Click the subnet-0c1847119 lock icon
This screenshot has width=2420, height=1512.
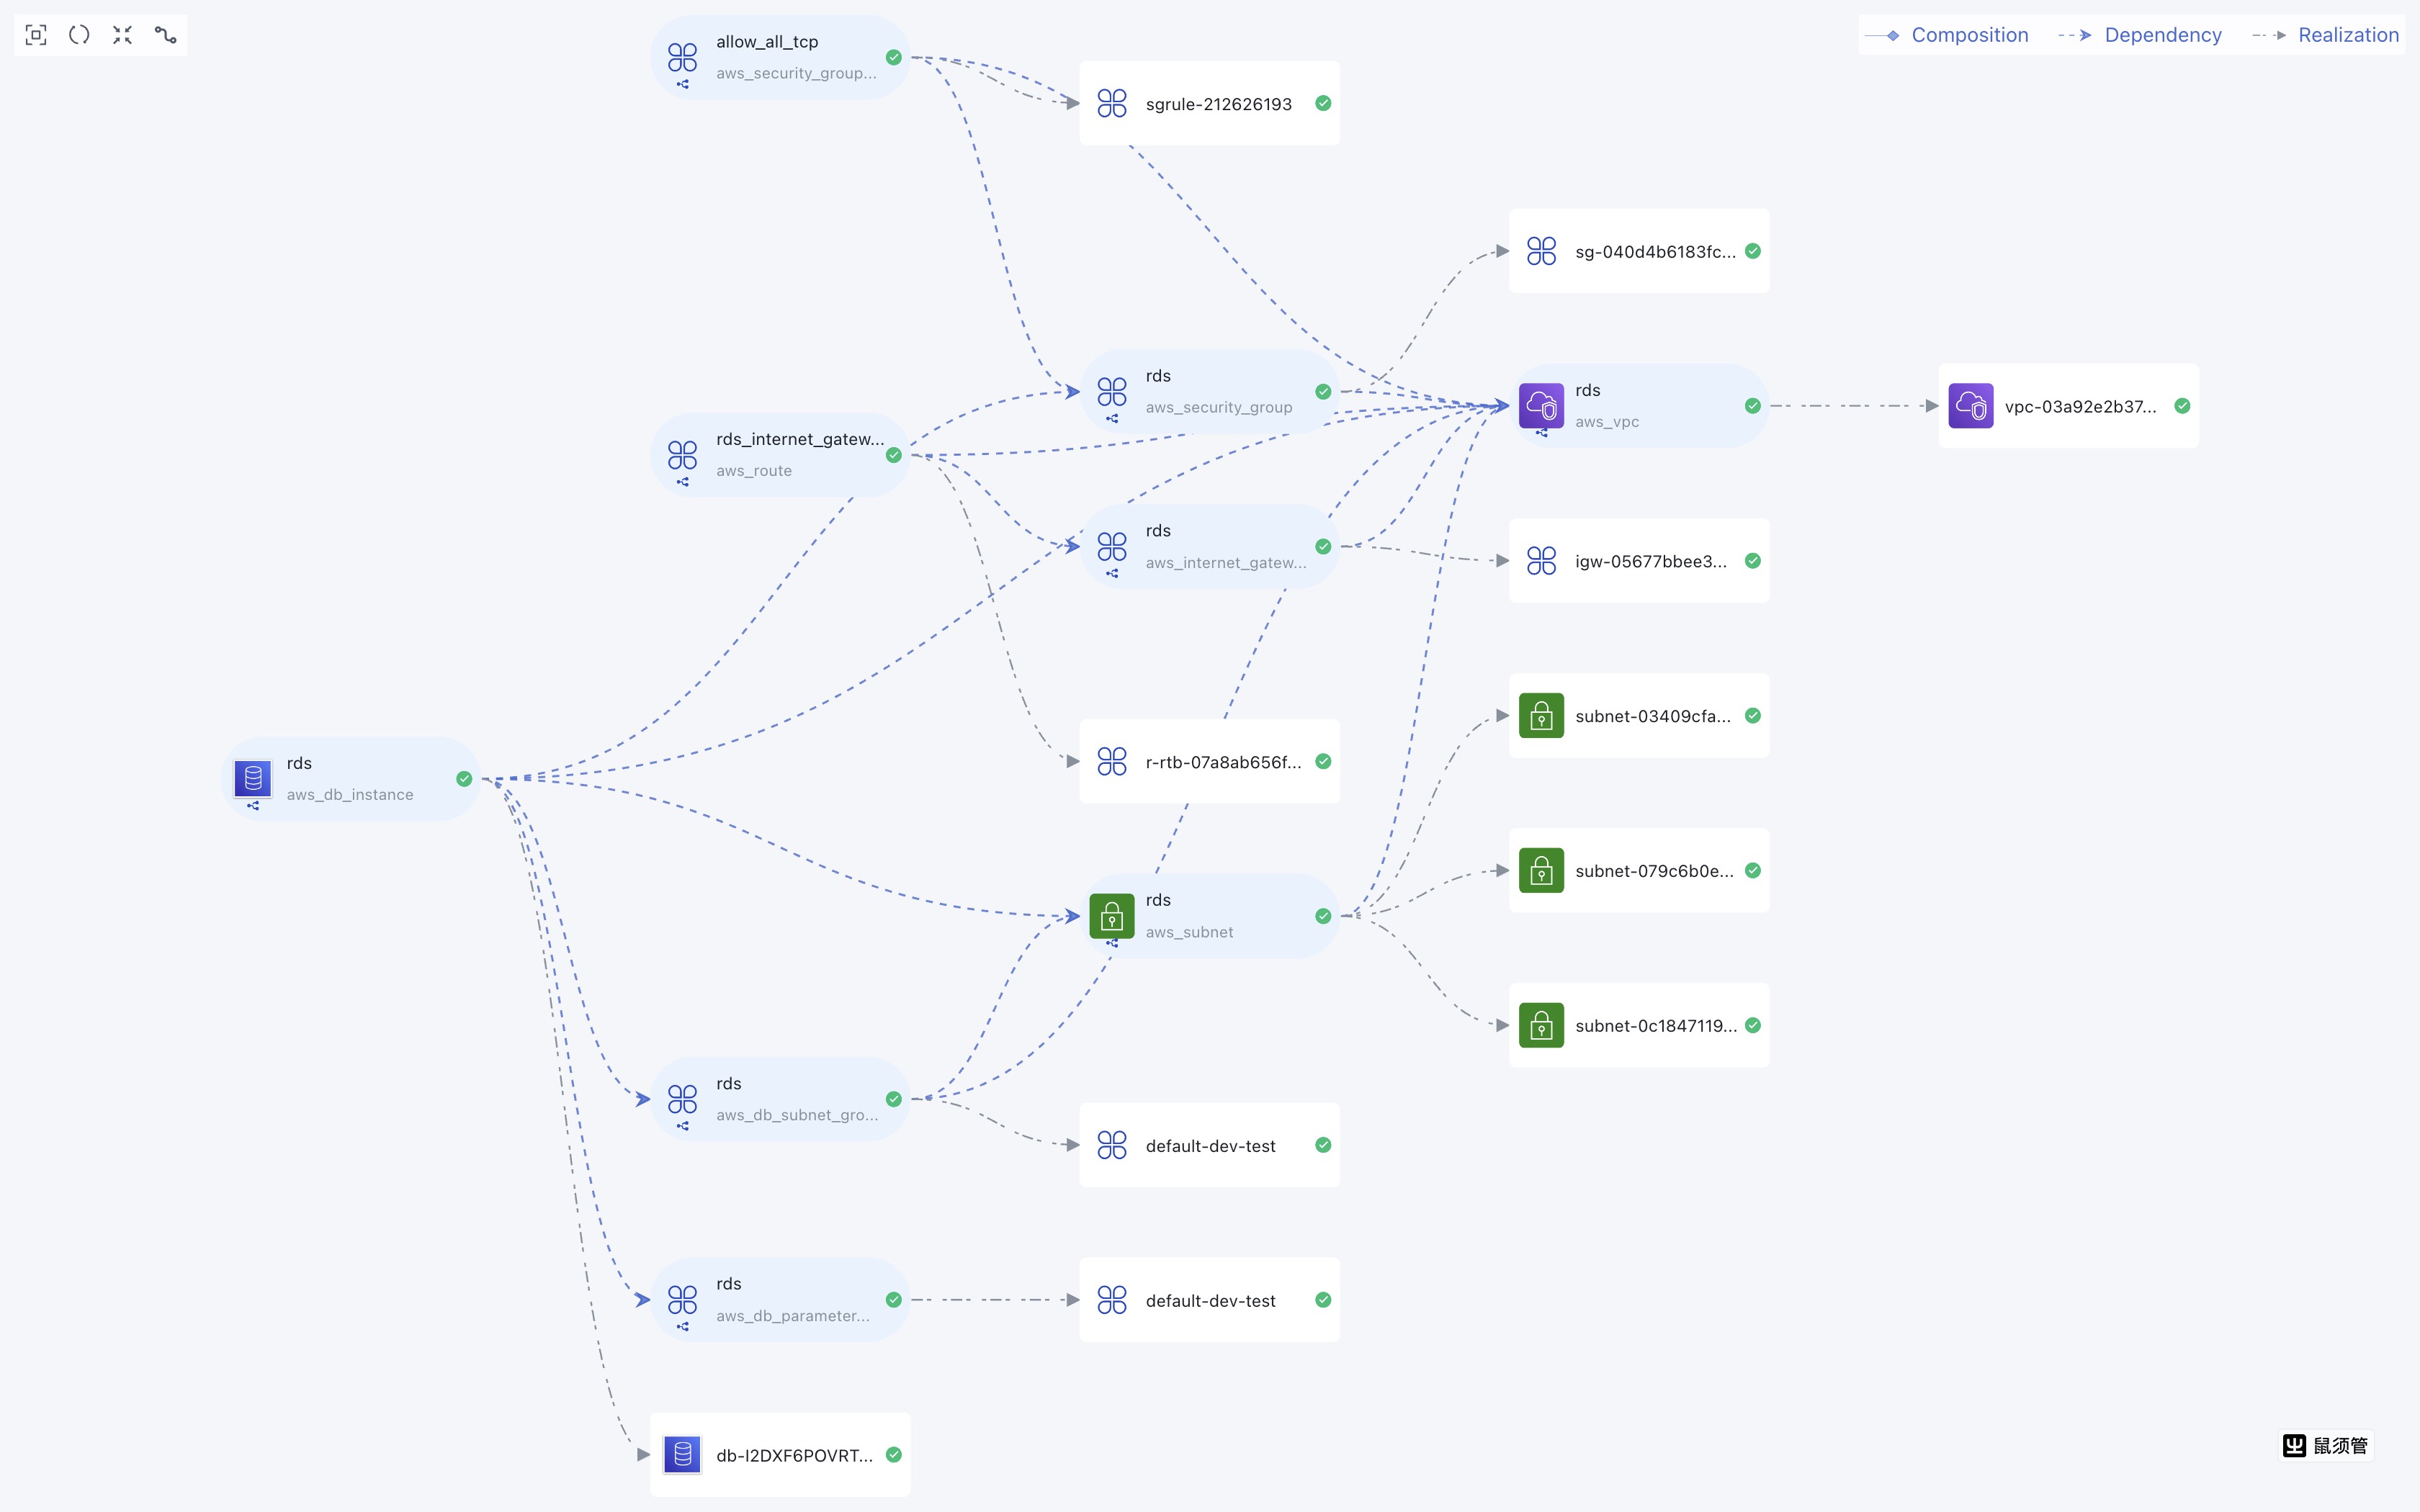click(1541, 1025)
